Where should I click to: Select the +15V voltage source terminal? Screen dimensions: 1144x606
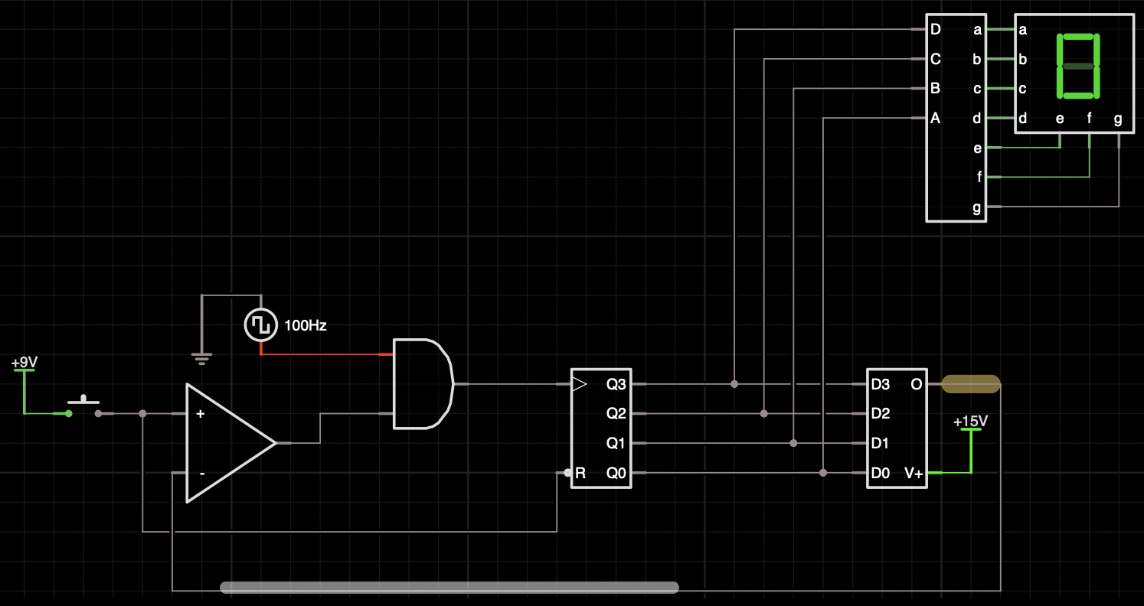tap(970, 430)
